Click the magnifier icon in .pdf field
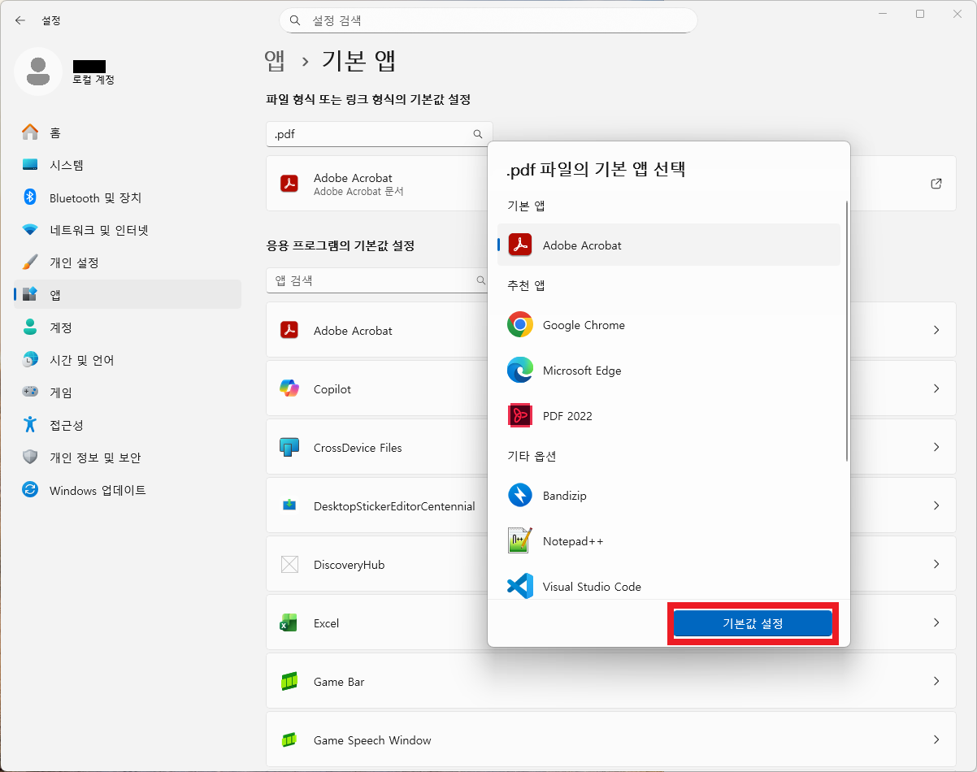977x772 pixels. 478,134
